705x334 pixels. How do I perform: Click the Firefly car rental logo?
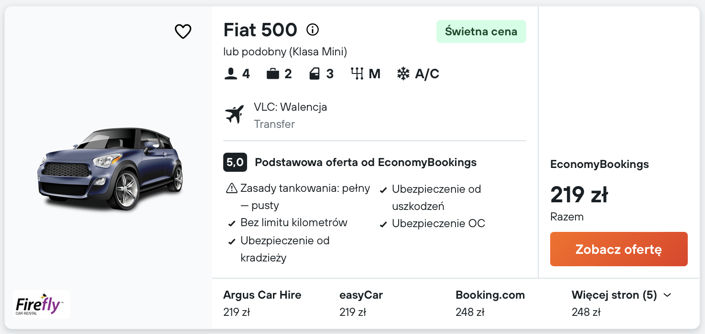pyautogui.click(x=42, y=304)
